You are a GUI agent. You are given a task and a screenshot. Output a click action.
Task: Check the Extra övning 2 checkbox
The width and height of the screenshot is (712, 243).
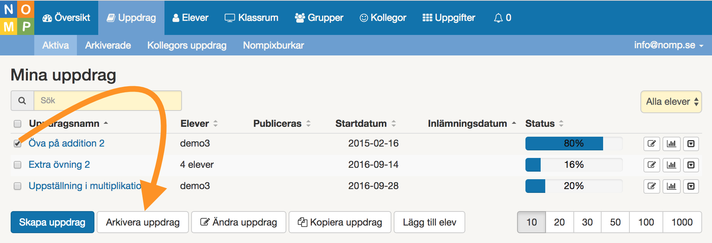pos(18,165)
